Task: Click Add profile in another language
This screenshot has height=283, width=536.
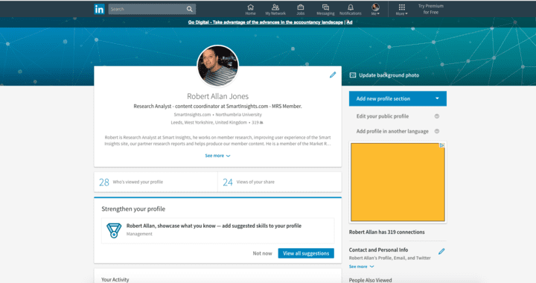Action: click(x=392, y=131)
